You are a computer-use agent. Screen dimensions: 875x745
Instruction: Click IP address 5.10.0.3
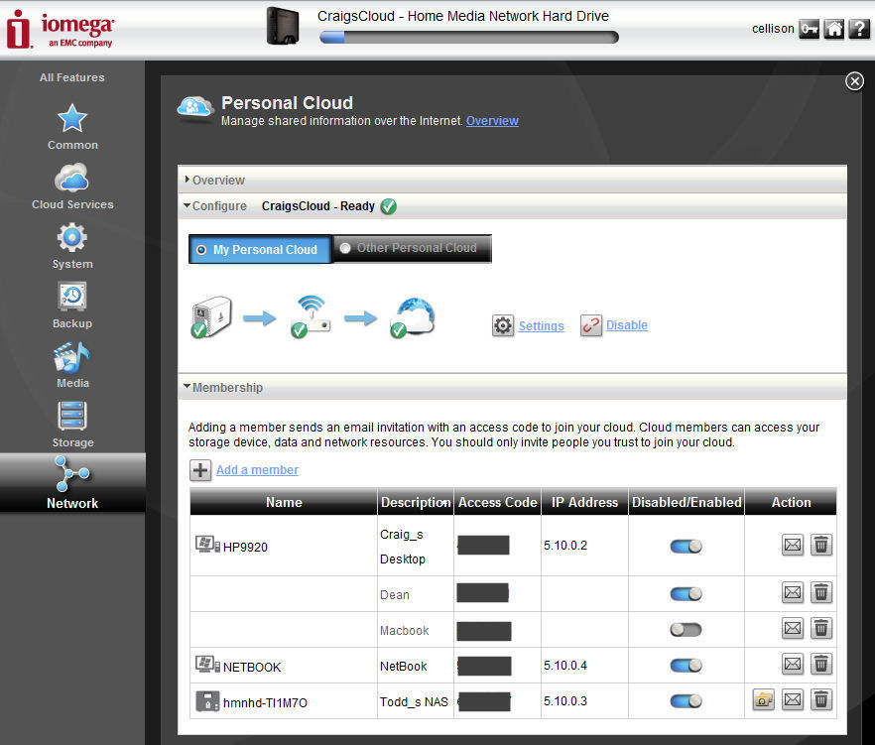click(565, 701)
